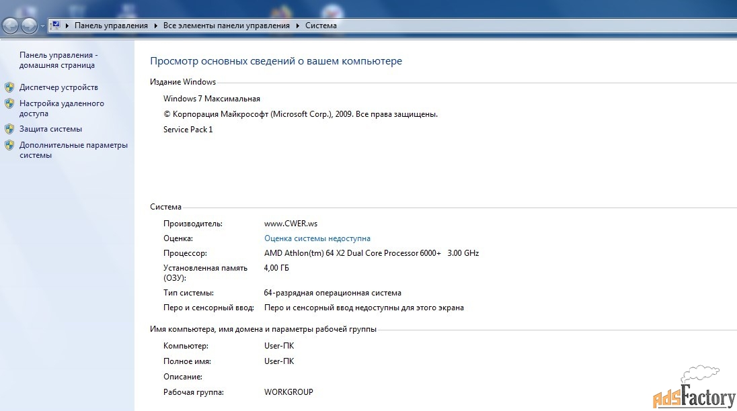Viewport: 737px width, 411px height.
Task: Click the User-ПК value next to Полное имя
Action: (279, 361)
